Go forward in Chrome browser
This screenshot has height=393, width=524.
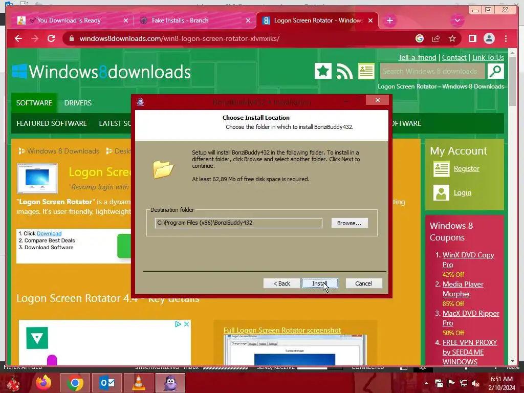35,38
